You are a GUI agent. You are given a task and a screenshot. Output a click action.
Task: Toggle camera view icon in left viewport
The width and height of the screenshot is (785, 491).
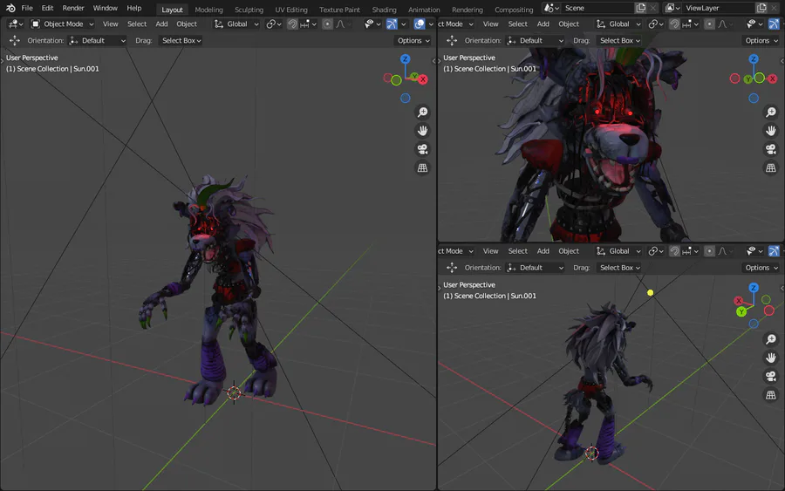[x=422, y=149]
